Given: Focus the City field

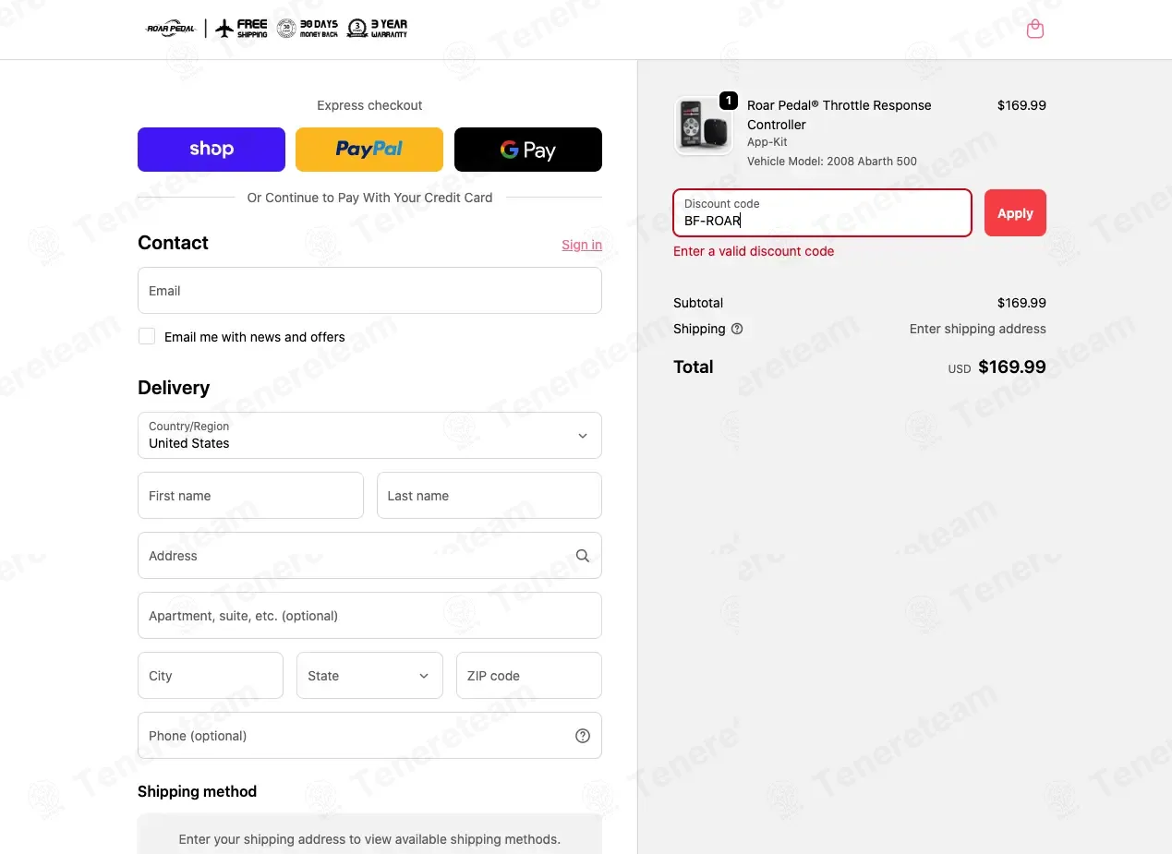Looking at the screenshot, I should [211, 676].
